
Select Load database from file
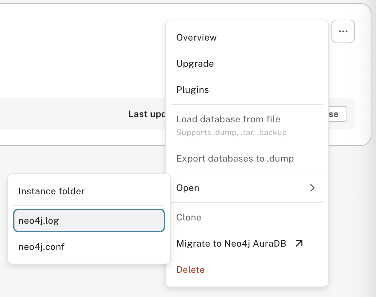(228, 119)
